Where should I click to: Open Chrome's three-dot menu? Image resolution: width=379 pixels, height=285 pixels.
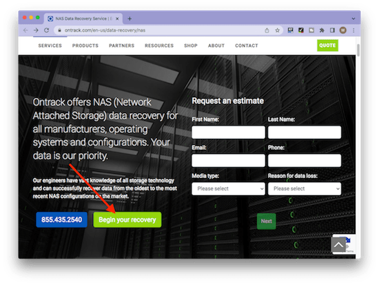coord(354,30)
